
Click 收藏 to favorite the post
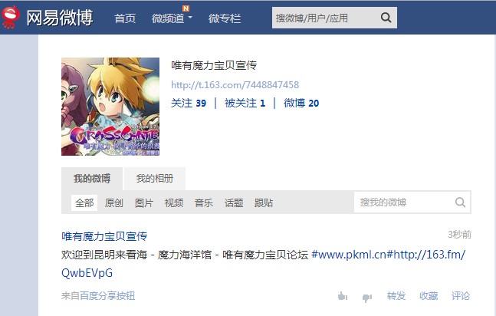click(x=429, y=296)
